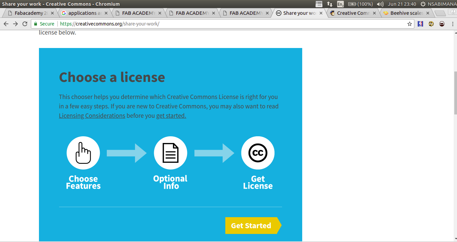Open the Jun 21 23:40 clock menu
457x242 pixels.
point(402,4)
